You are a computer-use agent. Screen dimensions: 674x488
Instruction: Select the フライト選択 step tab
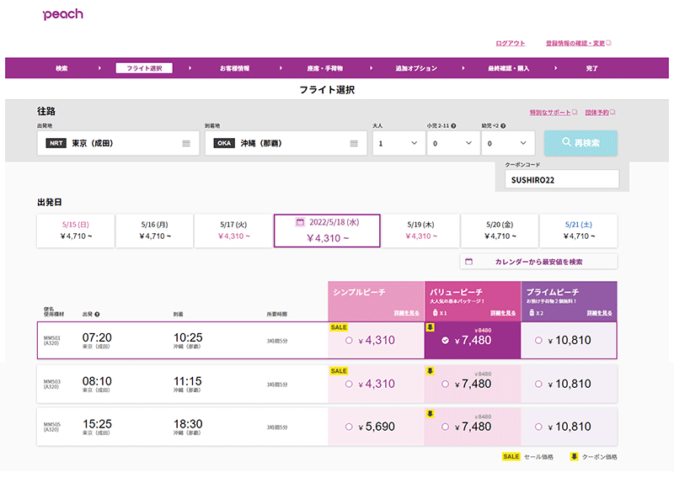pos(144,68)
